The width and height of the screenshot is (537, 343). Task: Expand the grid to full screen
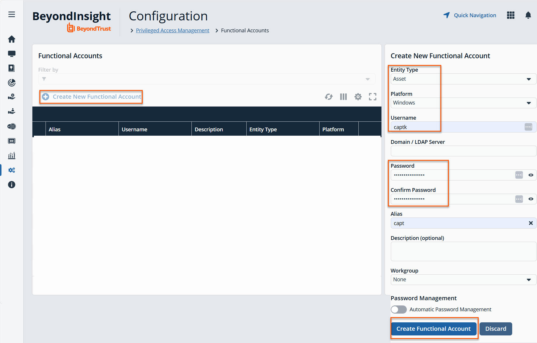pos(373,97)
